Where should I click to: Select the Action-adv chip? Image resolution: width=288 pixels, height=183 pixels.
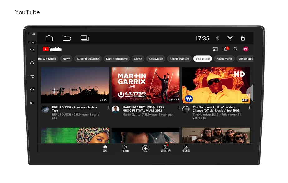(245, 59)
